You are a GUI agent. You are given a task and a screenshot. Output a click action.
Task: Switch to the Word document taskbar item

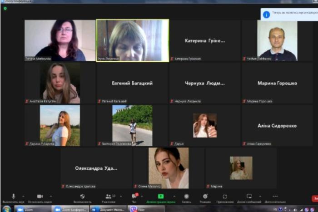(x=108, y=209)
